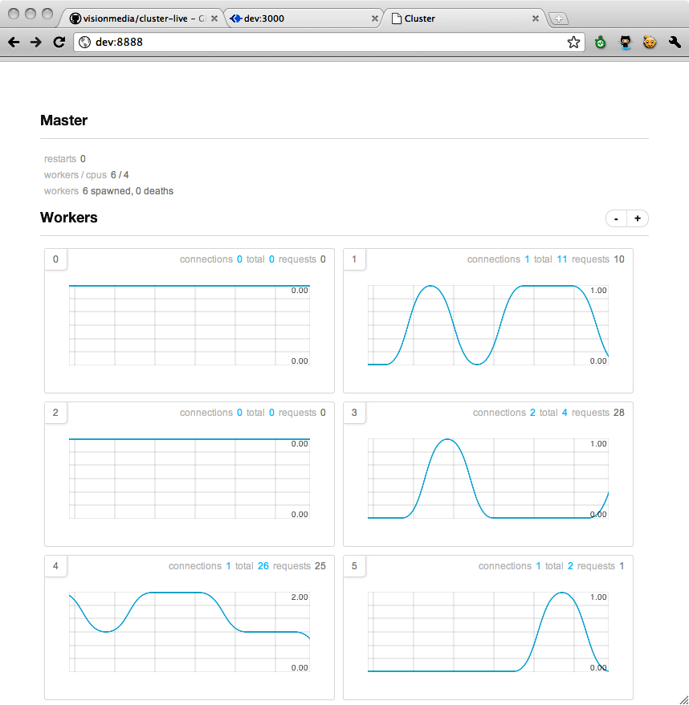This screenshot has width=689, height=705.
Task: Open the wrench browser menu
Action: (675, 42)
